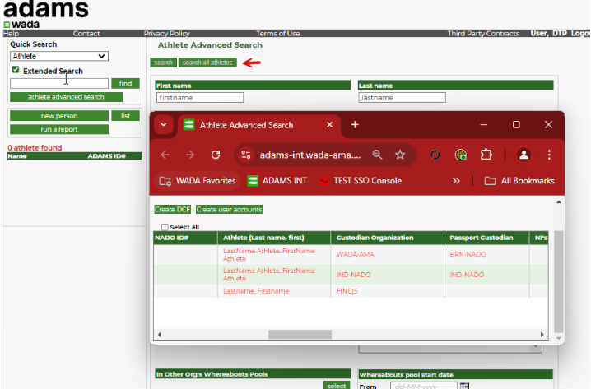Open the Extensions puzzle icon
591x389 pixels.
(x=486, y=155)
